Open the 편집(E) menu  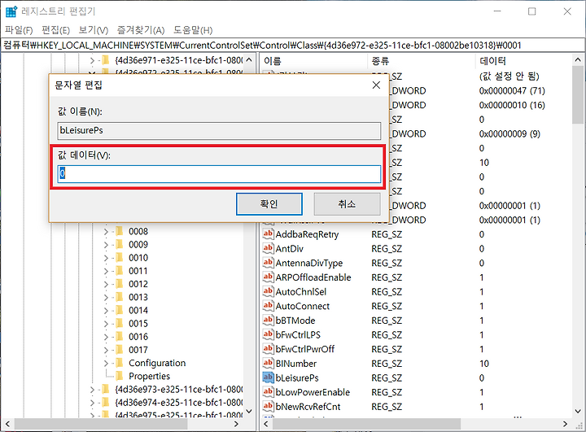tap(55, 30)
